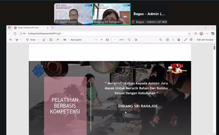Rotate the PDF page
This screenshot has width=219, height=135.
pyautogui.click(x=129, y=40)
